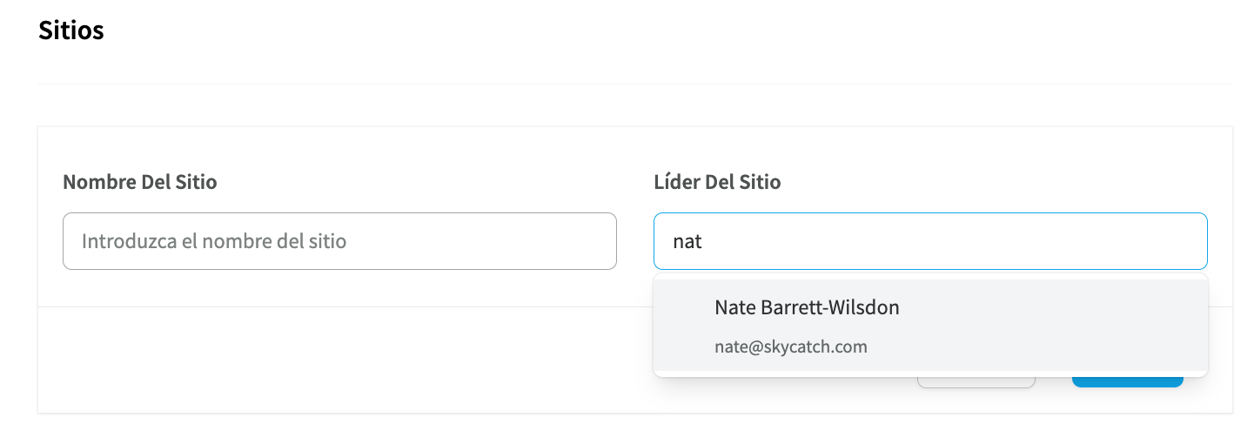The height and width of the screenshot is (424, 1254).
Task: Click the blue submit button below the dropdown
Action: (1127, 382)
